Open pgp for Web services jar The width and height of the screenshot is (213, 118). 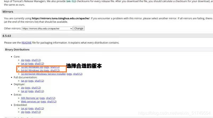tap(44, 101)
